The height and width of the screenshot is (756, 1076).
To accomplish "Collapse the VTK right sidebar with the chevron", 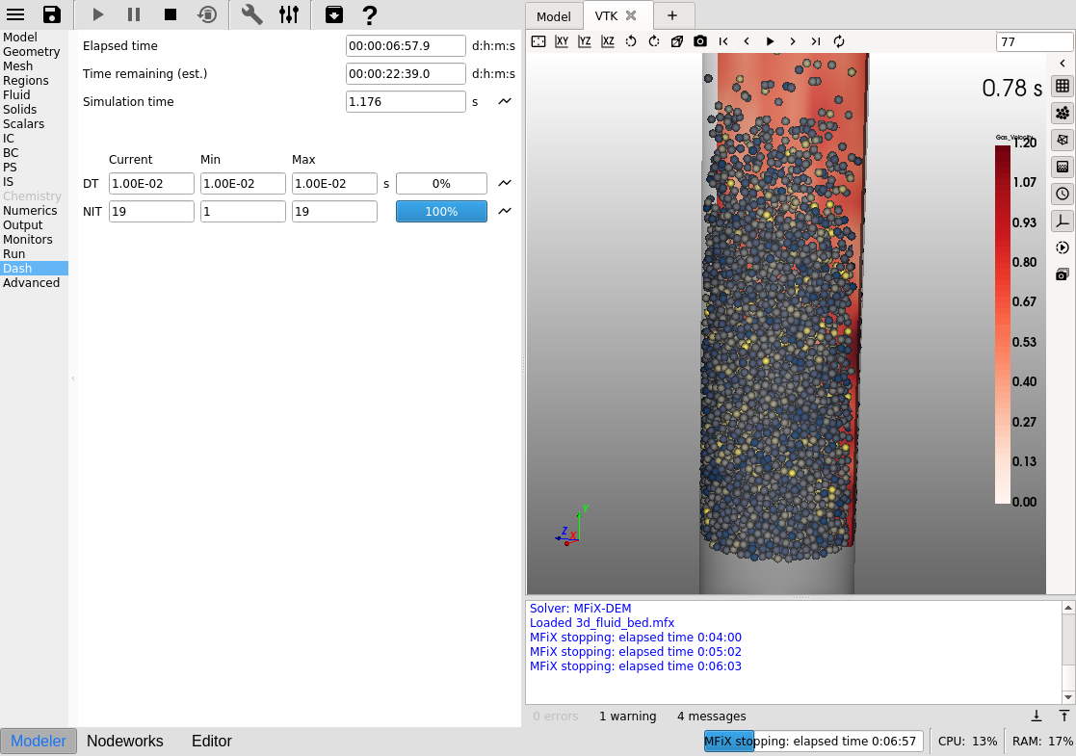I will (1063, 64).
